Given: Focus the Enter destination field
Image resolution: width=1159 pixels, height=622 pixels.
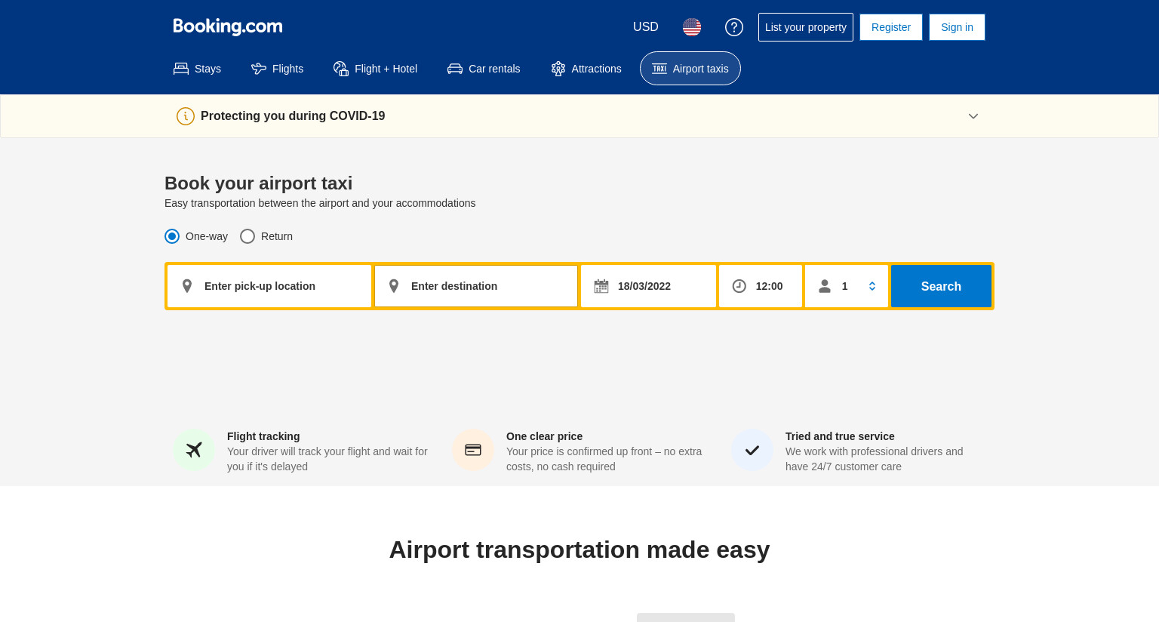Looking at the screenshot, I should 476,286.
